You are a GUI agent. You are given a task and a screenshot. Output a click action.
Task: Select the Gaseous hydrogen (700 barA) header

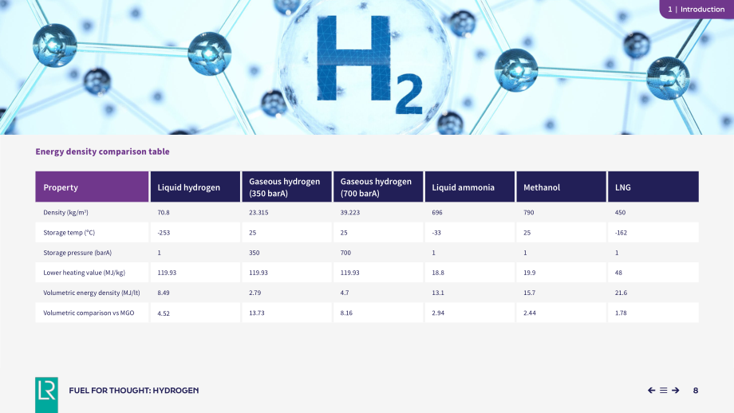pos(378,187)
